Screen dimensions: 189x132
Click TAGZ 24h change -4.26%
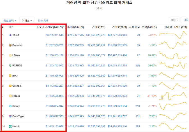click(152, 35)
